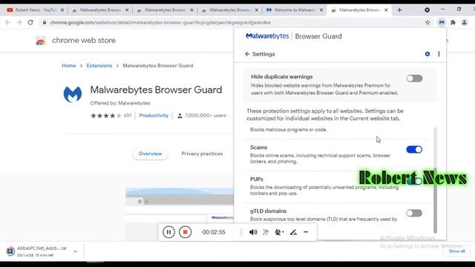
Task: Click the chrome web store logo
Action: [41, 40]
